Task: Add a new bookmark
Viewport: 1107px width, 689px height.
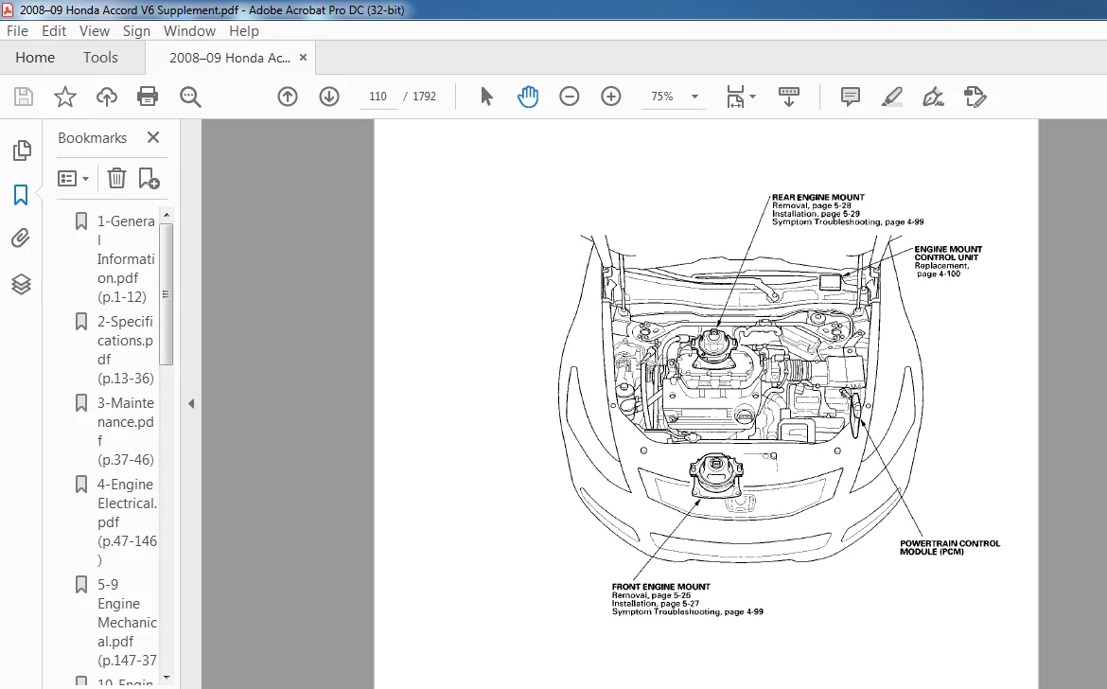Action: [149, 178]
